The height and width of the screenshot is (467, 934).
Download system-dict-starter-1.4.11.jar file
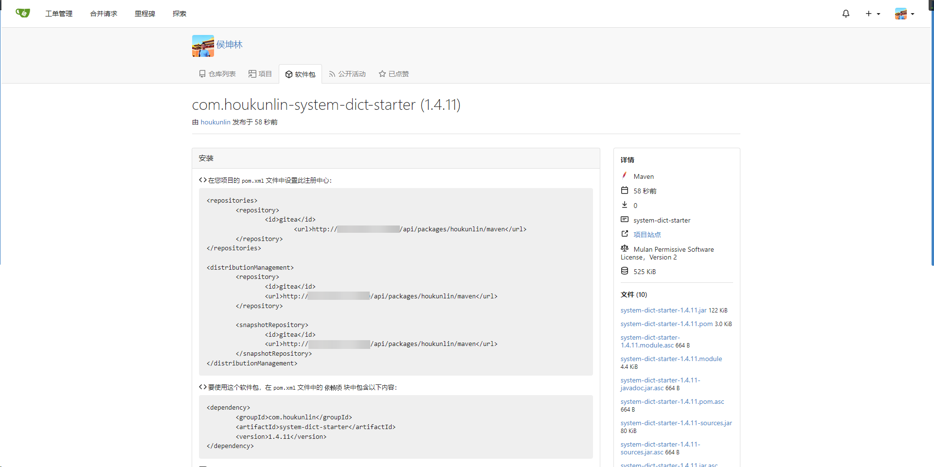click(x=663, y=311)
